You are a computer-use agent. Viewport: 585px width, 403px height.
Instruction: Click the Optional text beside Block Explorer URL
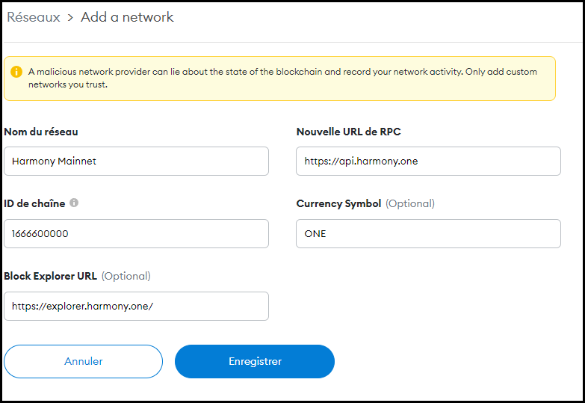click(126, 276)
